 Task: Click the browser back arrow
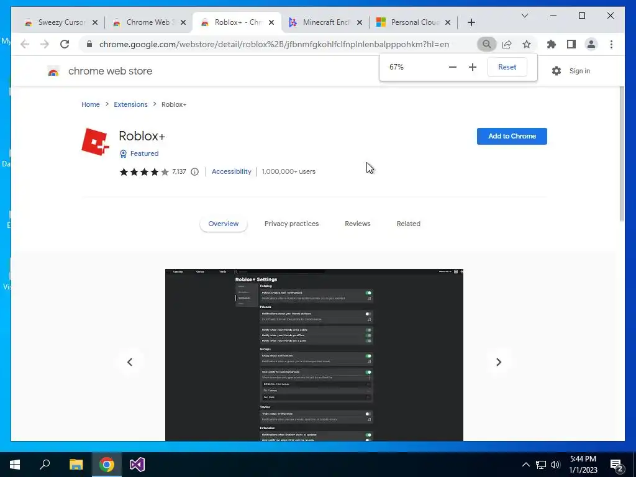click(25, 44)
